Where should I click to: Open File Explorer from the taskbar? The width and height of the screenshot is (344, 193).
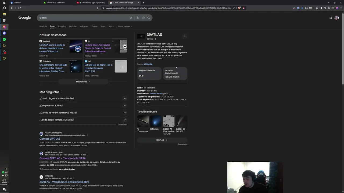coord(4,14)
